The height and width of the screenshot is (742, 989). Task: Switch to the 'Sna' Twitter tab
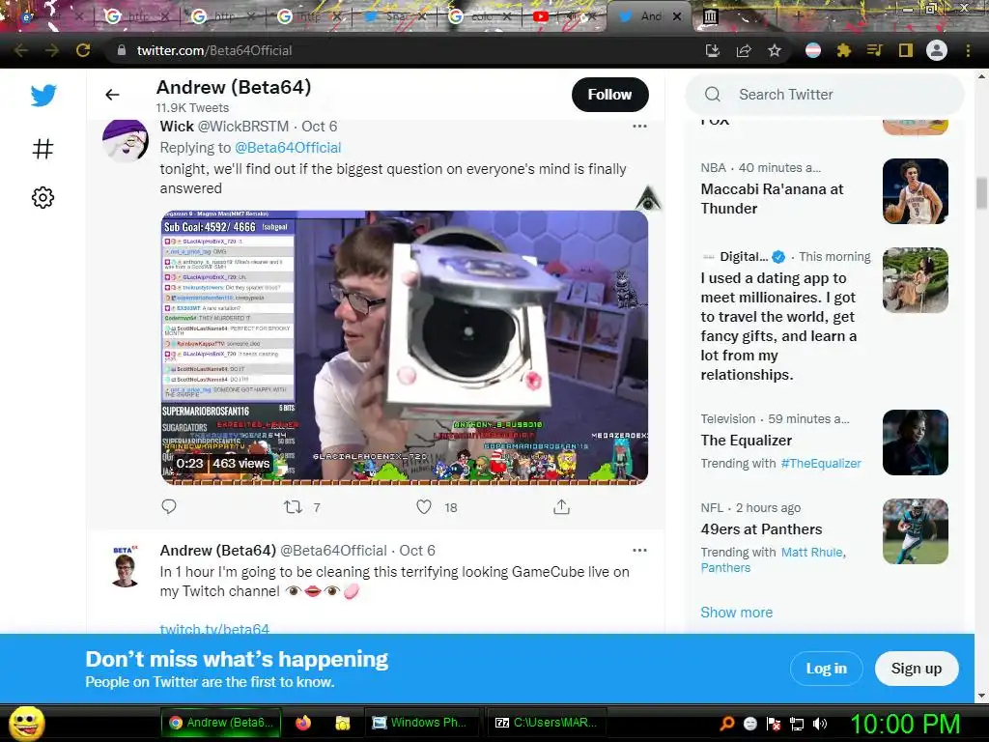pos(396,17)
